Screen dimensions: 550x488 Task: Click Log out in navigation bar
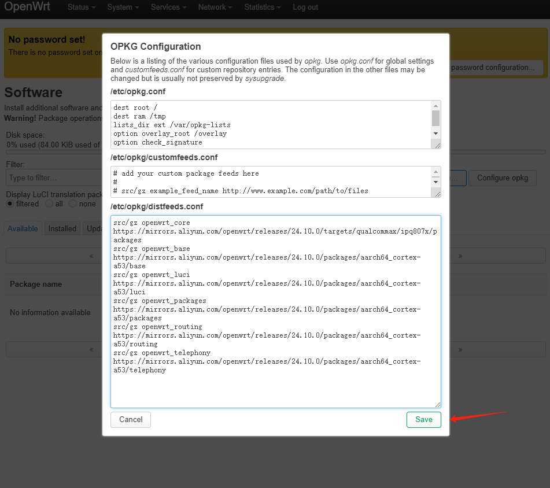tap(305, 7)
